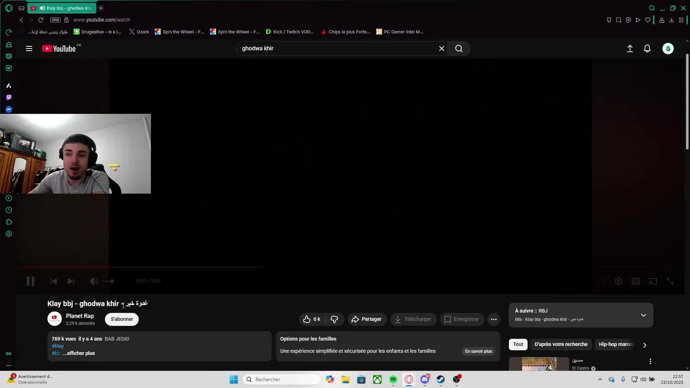The height and width of the screenshot is (388, 690).
Task: Subscribe with the S'abonner button
Action: pos(122,319)
